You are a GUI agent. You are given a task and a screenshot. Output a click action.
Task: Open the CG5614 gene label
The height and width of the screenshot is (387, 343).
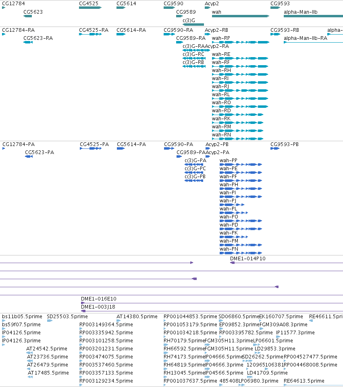126,4
